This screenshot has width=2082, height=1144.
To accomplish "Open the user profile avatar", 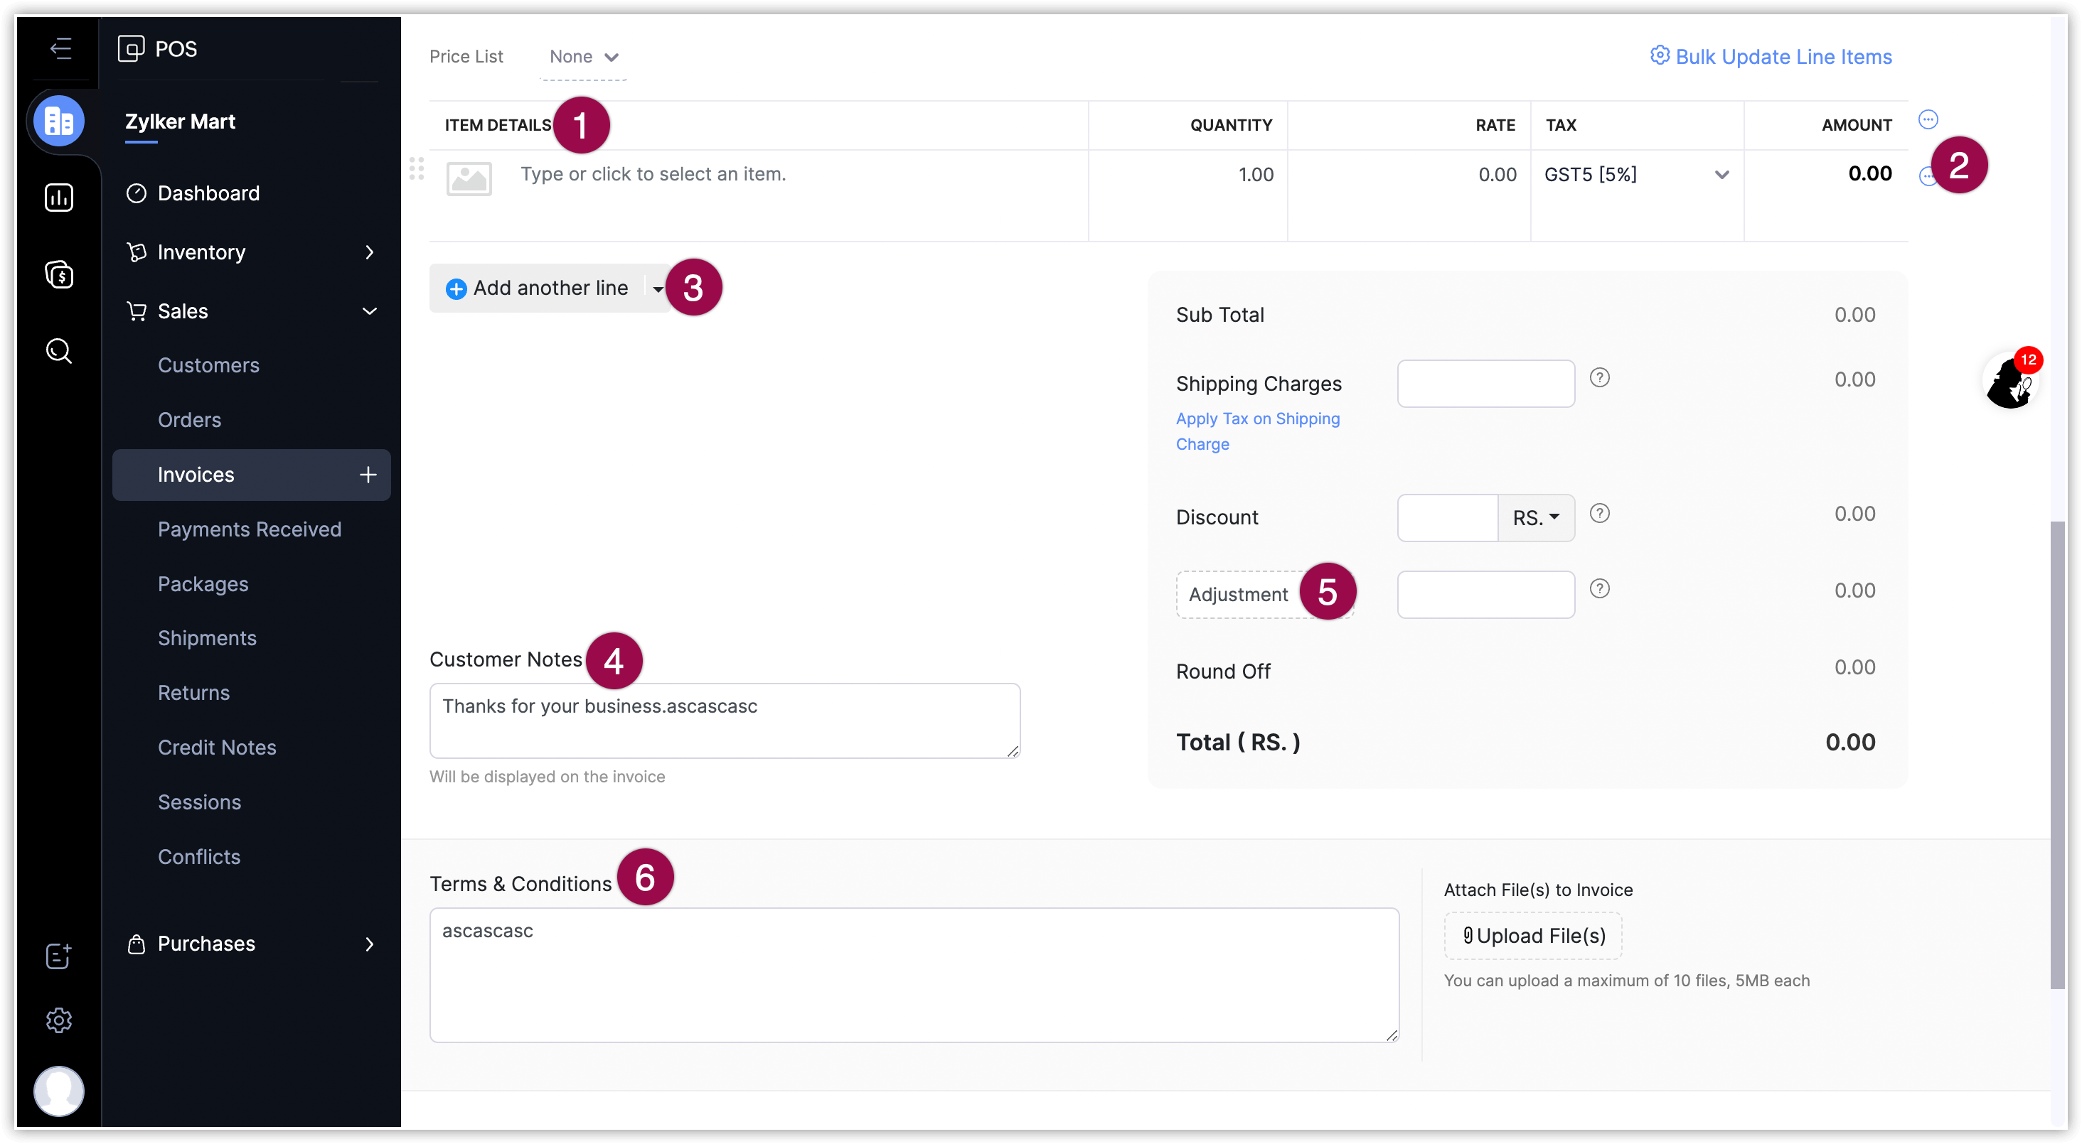I will pyautogui.click(x=59, y=1090).
